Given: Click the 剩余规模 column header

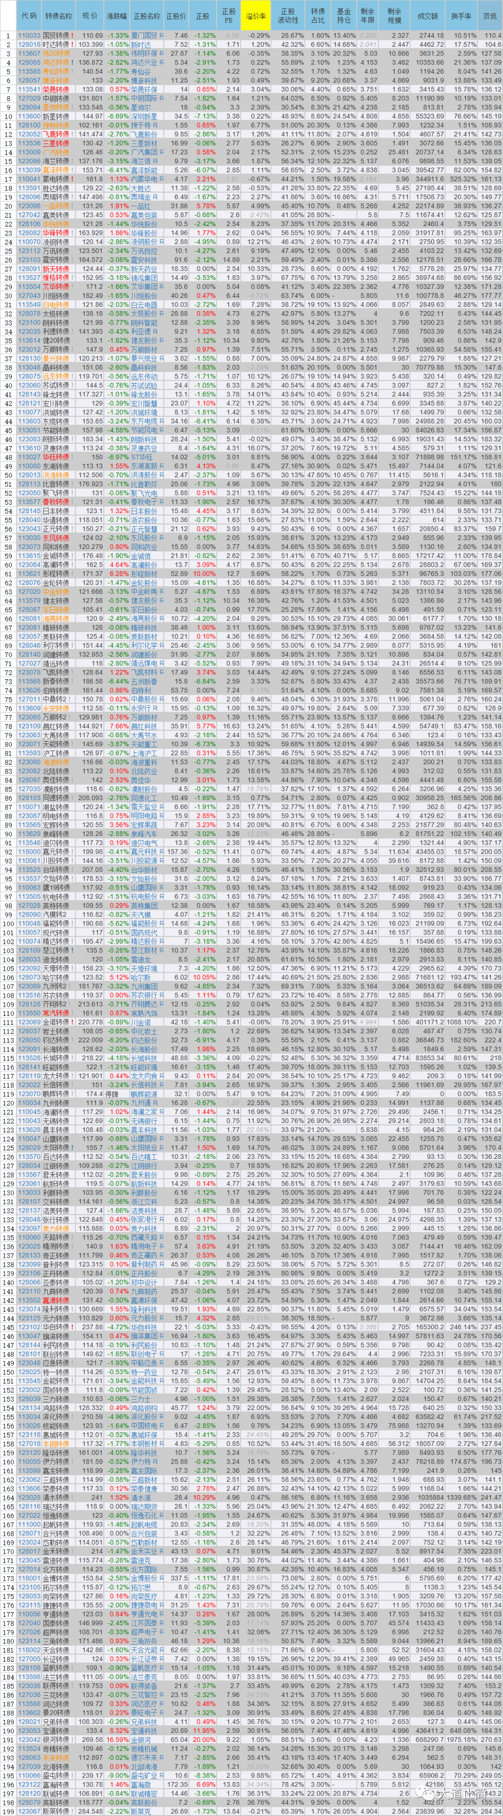Looking at the screenshot, I should point(394,16).
